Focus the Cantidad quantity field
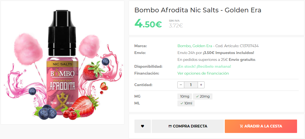Image resolution: width=305 pixels, height=139 pixels. click(x=191, y=85)
